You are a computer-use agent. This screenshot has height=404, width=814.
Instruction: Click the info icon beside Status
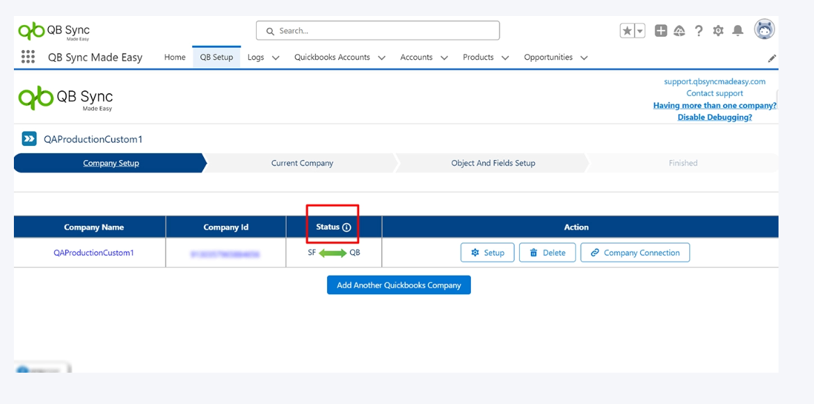(346, 227)
